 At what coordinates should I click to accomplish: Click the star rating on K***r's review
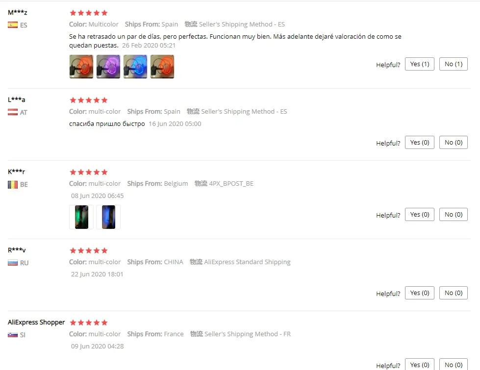pyautogui.click(x=88, y=172)
